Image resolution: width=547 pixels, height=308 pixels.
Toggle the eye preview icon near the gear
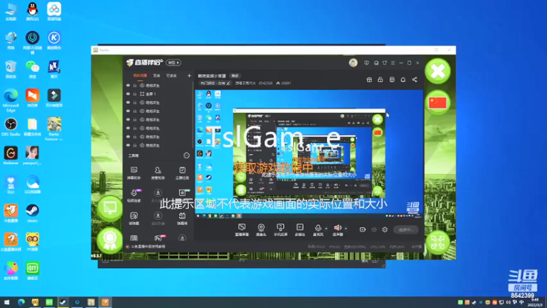pyautogui.click(x=374, y=230)
